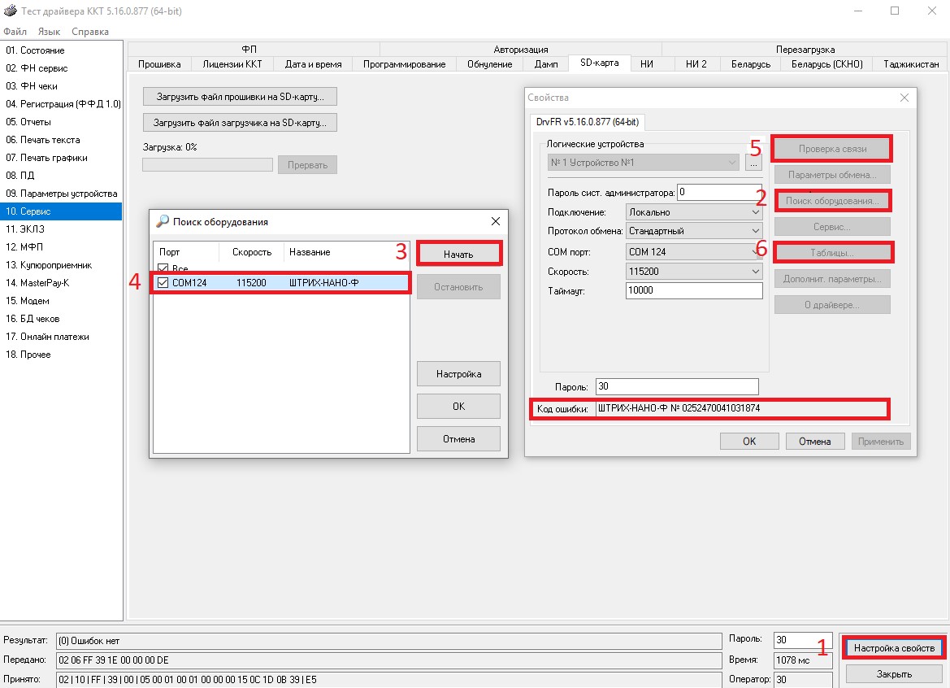950x688 pixels.
Task: Click the Проверка связи button
Action: coord(832,150)
